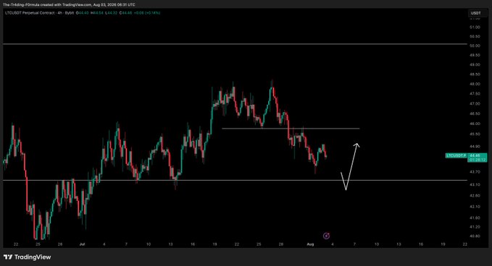Click the LTCUSDT.P price line label
Viewport: 492px width, 266px height.
pyautogui.click(x=456, y=155)
